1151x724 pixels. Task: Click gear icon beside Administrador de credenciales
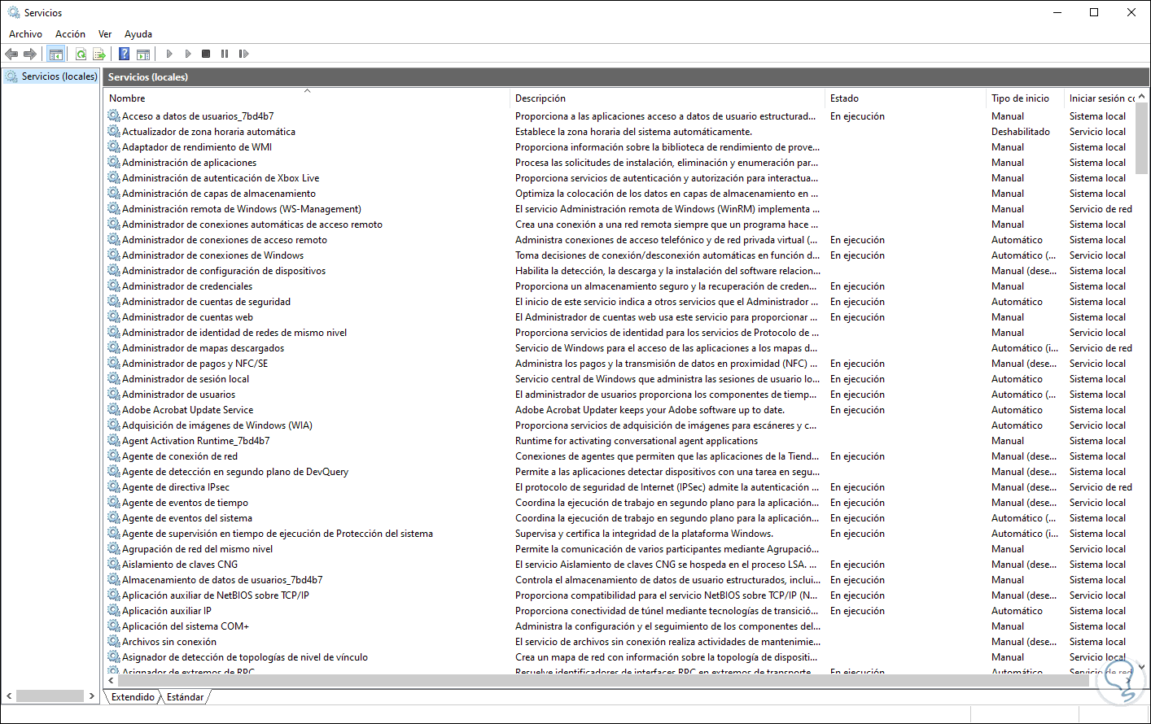coord(114,286)
